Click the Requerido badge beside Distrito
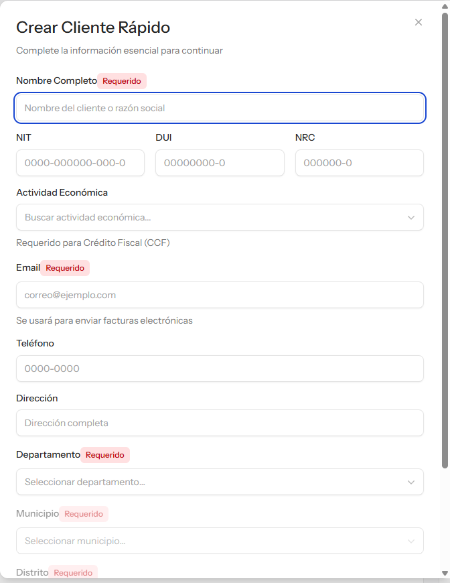 pyautogui.click(x=73, y=572)
